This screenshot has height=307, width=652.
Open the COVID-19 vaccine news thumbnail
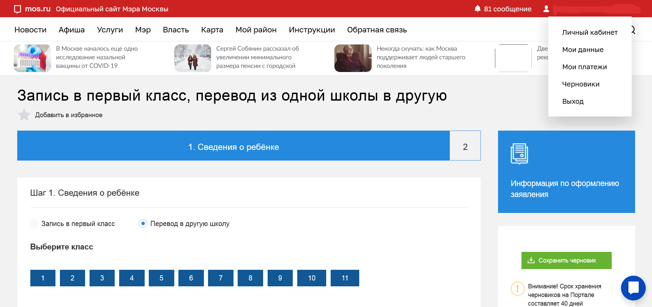[32, 58]
